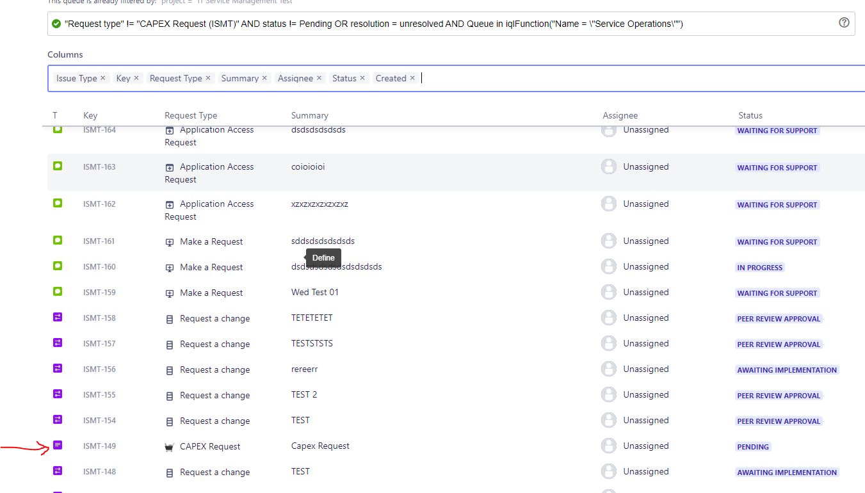Image resolution: width=865 pixels, height=493 pixels.
Task: Click the WAITING FOR SUPPORT status on ISMT-162
Action: (x=777, y=204)
